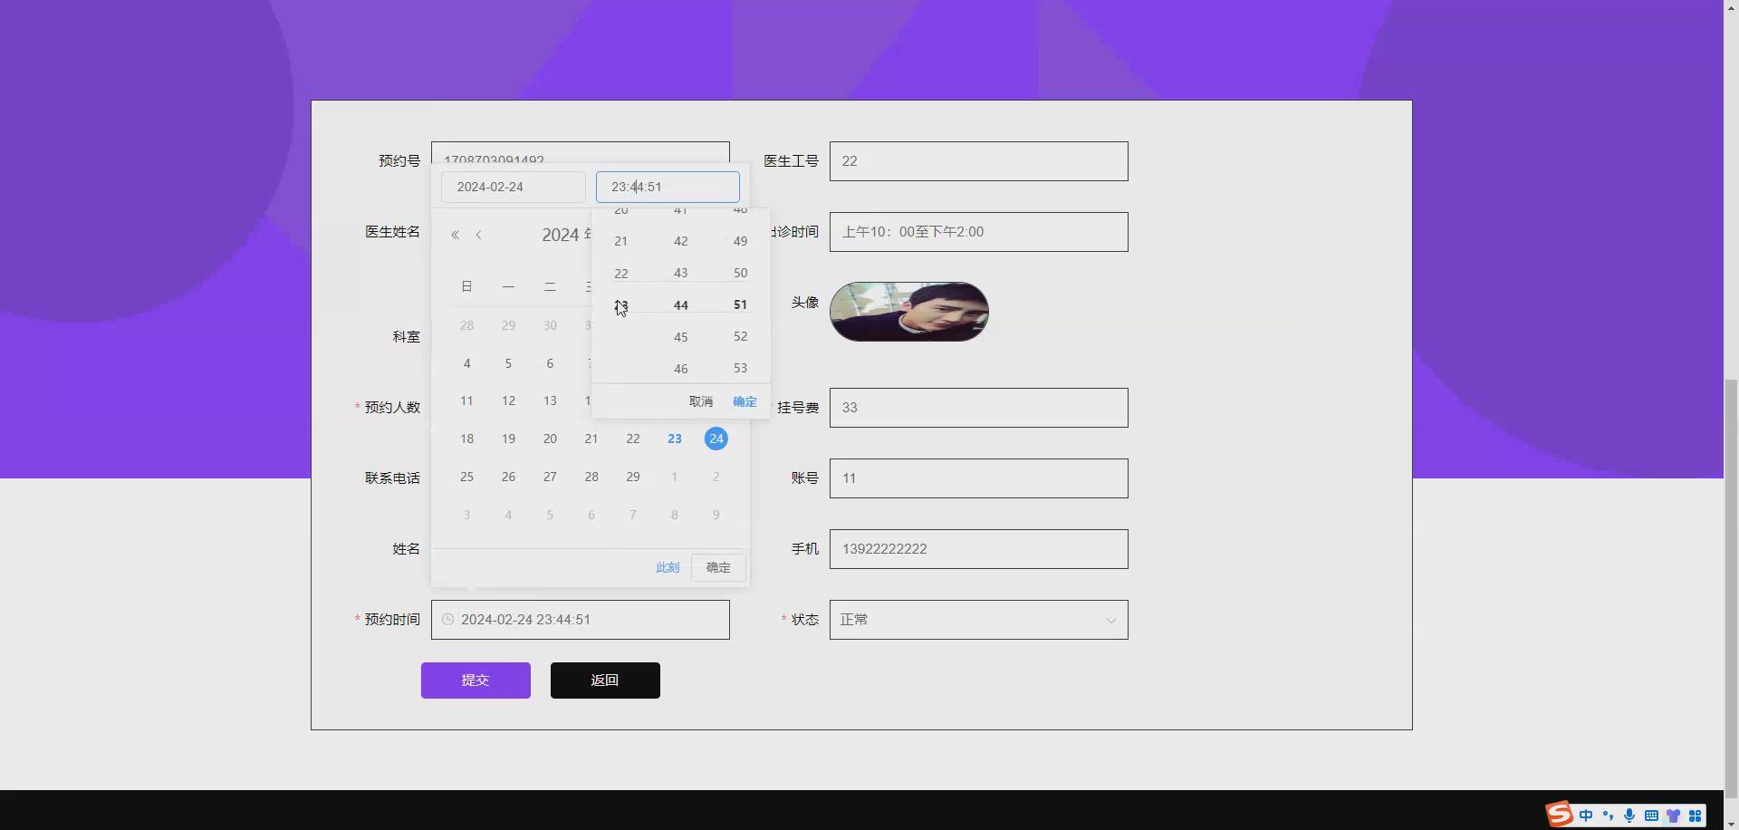Click 账号 field containing 11
The image size is (1739, 830).
click(979, 478)
